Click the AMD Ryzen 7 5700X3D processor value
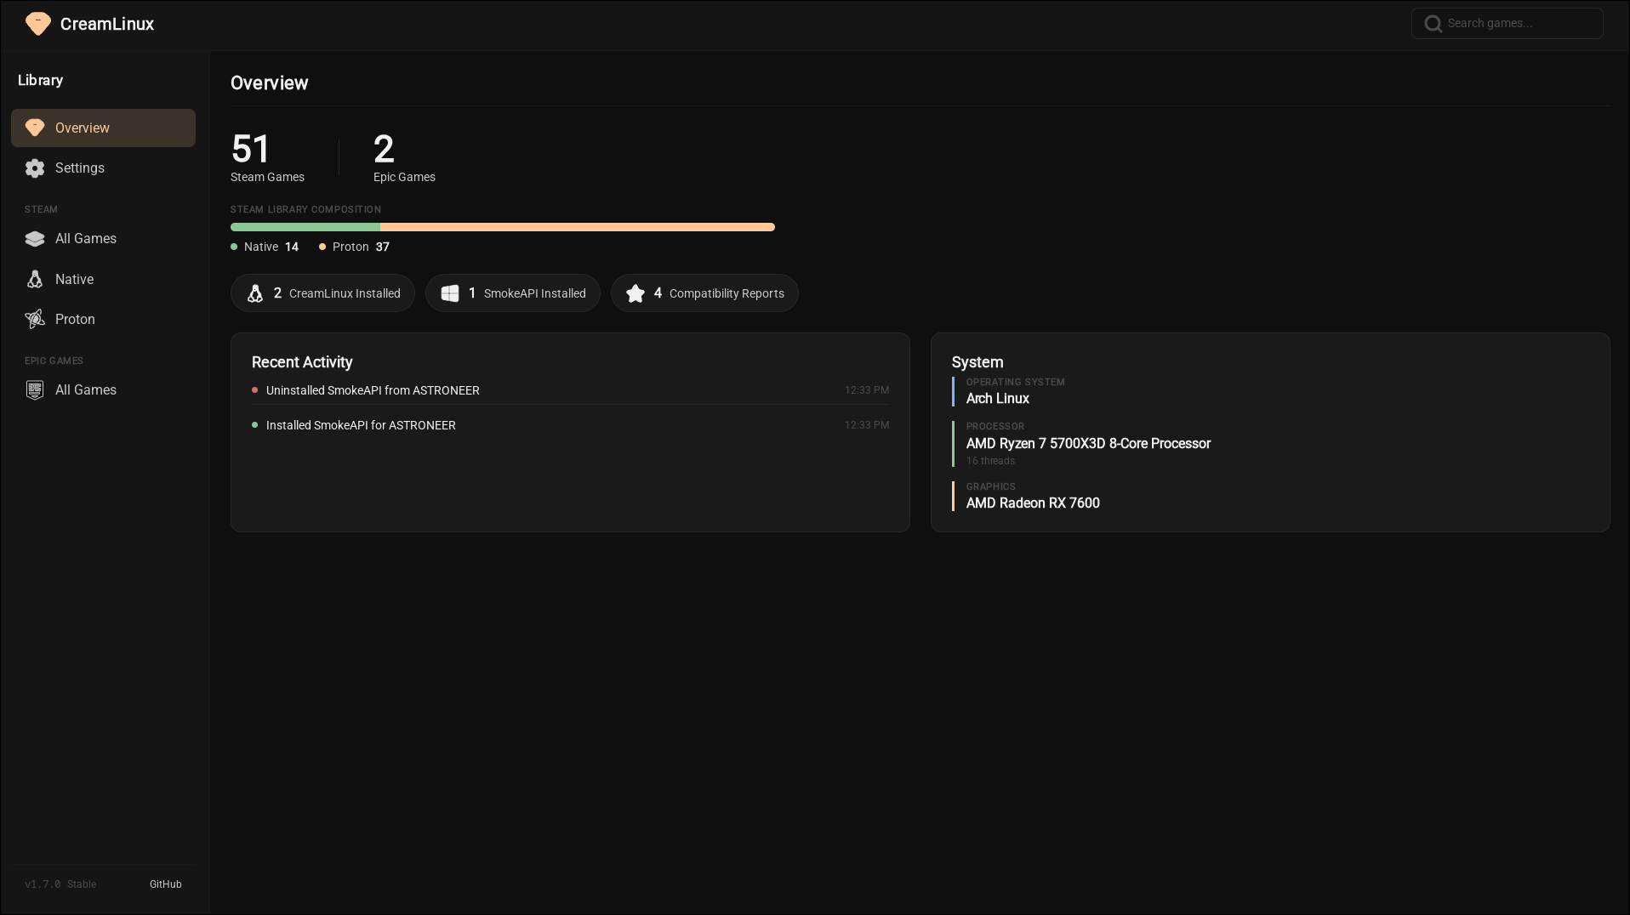1630x915 pixels. tap(1088, 444)
